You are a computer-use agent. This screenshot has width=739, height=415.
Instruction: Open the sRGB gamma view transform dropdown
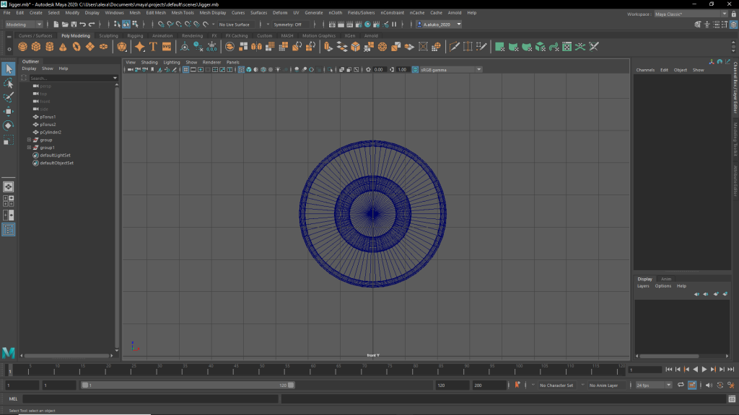[447, 70]
